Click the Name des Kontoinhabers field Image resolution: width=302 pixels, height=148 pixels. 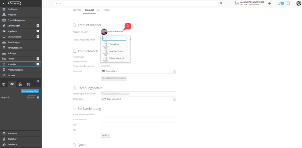pyautogui.click(x=138, y=114)
